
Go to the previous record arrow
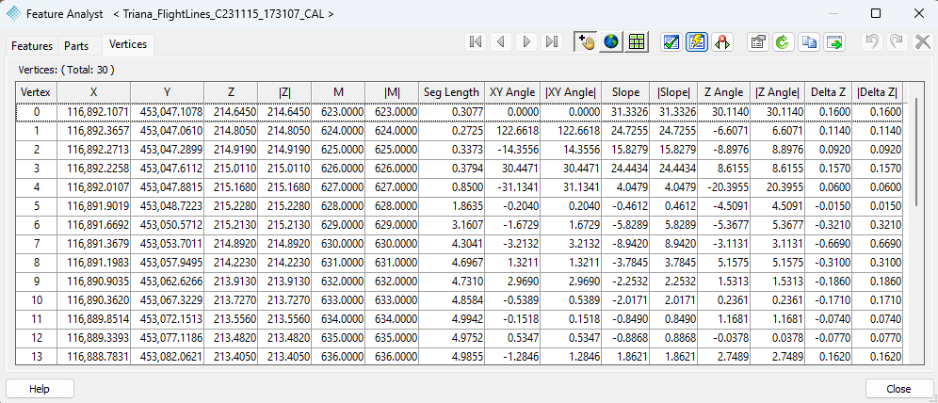coord(501,41)
